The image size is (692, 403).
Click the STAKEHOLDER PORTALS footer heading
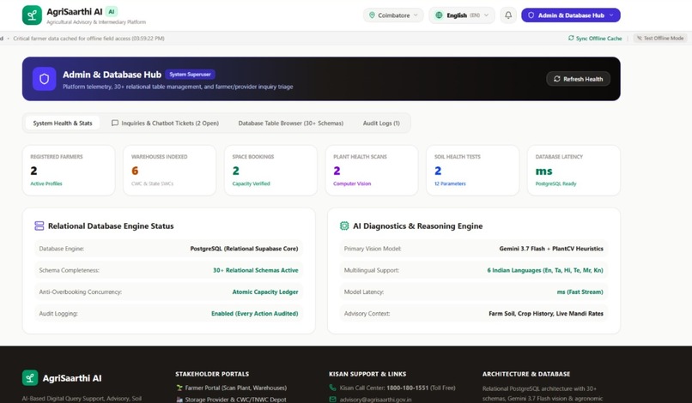(212, 374)
